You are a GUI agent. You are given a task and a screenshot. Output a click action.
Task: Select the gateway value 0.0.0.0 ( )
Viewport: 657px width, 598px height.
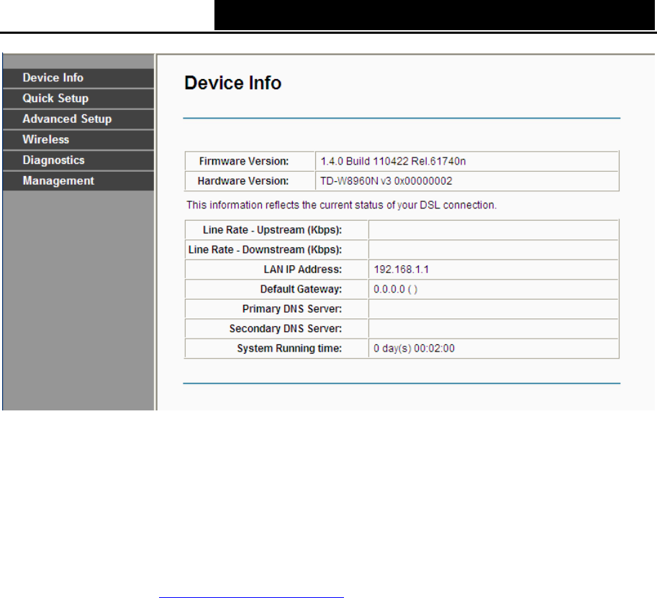395,289
